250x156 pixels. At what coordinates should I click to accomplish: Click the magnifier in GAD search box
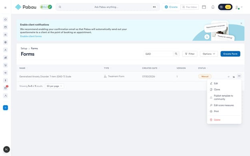pos(176,54)
